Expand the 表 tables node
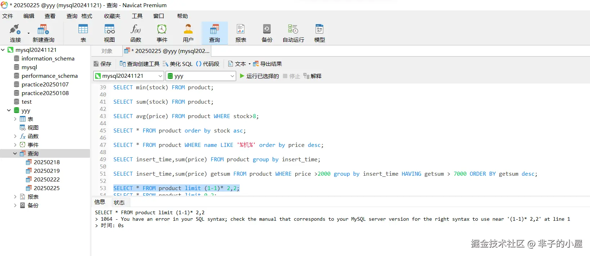The height and width of the screenshot is (256, 590). coord(15,119)
